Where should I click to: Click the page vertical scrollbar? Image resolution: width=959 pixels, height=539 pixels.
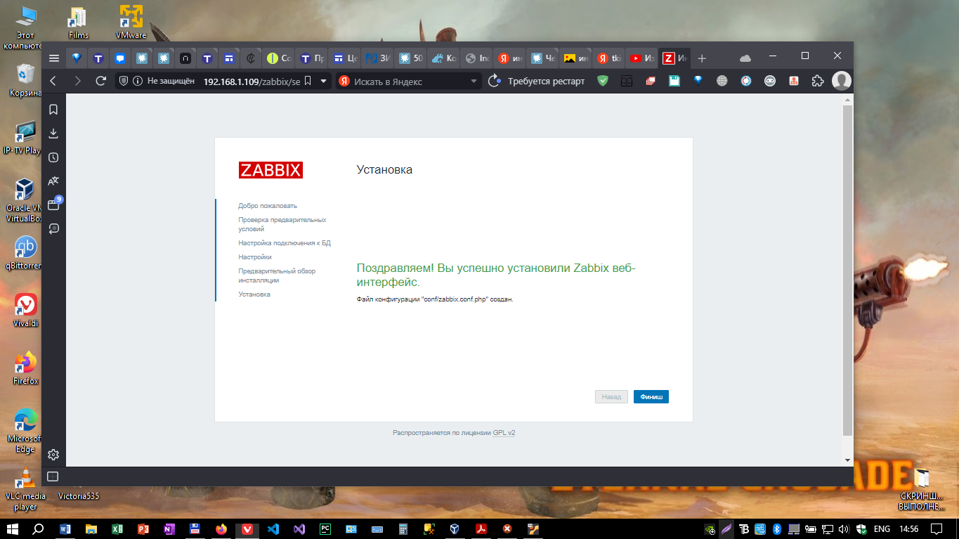click(x=847, y=270)
